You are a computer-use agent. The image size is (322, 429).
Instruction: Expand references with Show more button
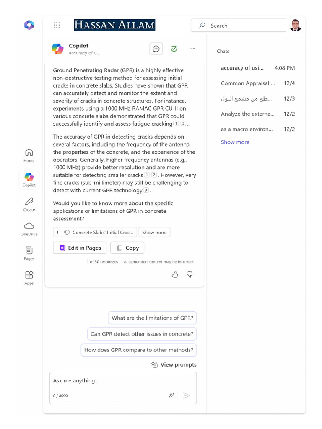click(x=154, y=232)
